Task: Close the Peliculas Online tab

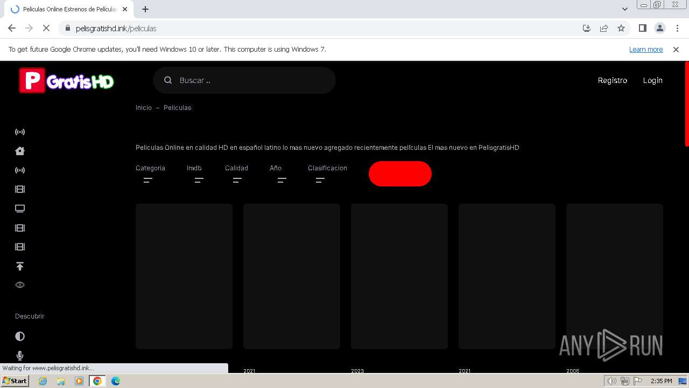Action: pyautogui.click(x=125, y=9)
